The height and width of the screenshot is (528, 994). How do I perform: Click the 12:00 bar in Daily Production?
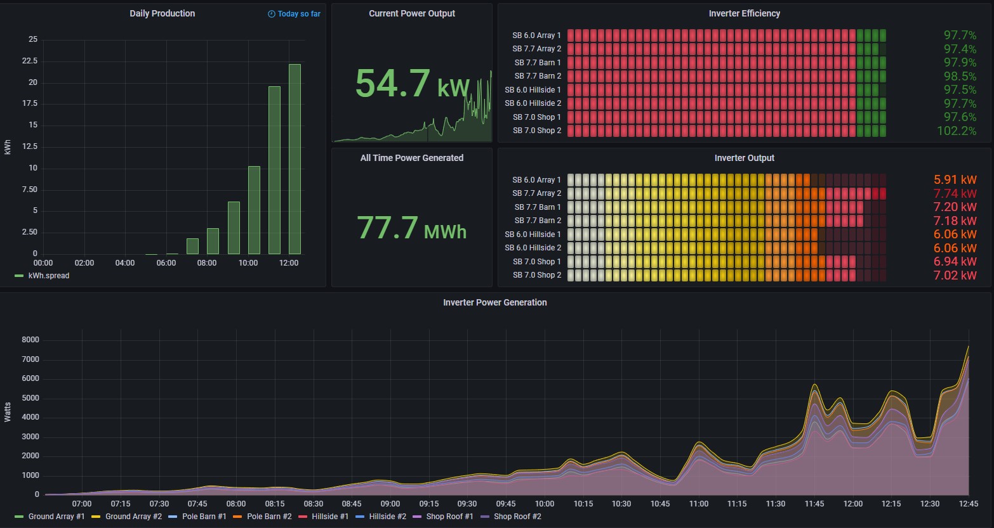click(295, 158)
